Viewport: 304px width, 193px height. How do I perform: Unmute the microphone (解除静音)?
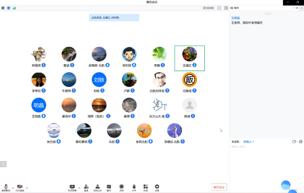6,187
